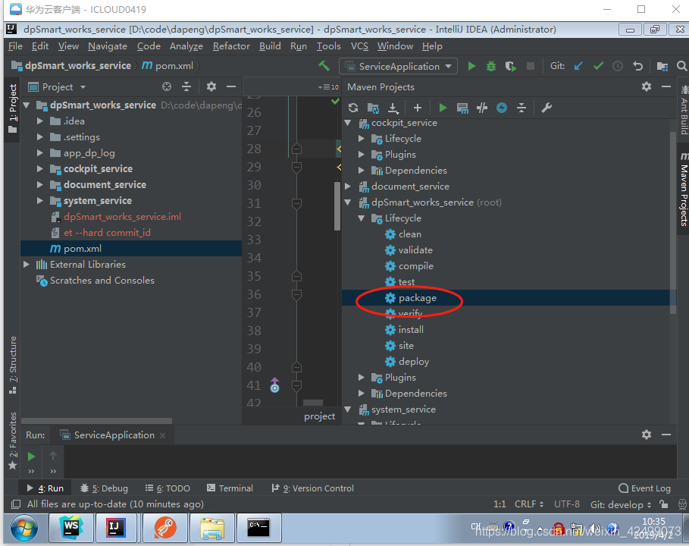Select dpSmart_works_service.iml file

point(122,217)
